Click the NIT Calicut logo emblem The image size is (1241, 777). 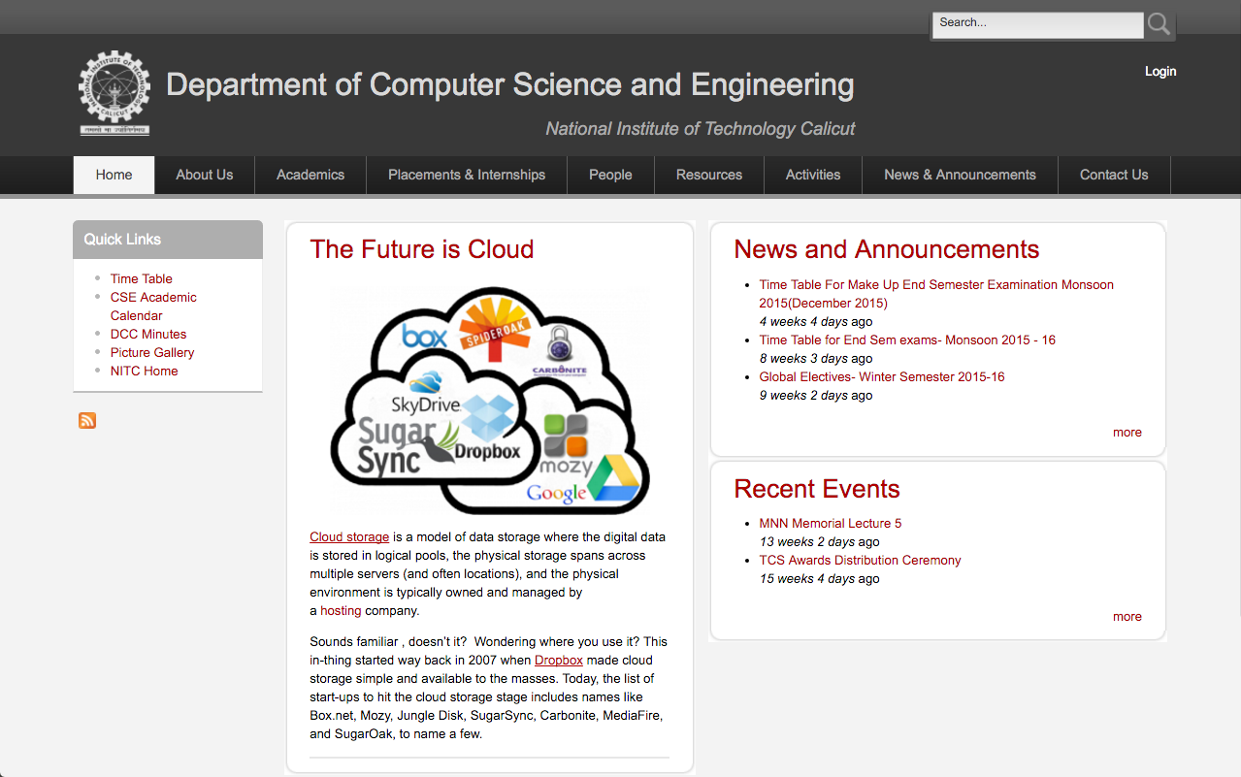click(114, 93)
